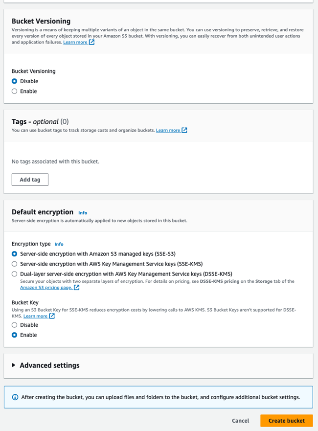The height and width of the screenshot is (431, 318).
Task: Click the info circle icon in the notice banner
Action: click(15, 397)
